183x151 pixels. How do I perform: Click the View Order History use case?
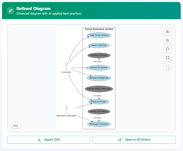(x=99, y=35)
